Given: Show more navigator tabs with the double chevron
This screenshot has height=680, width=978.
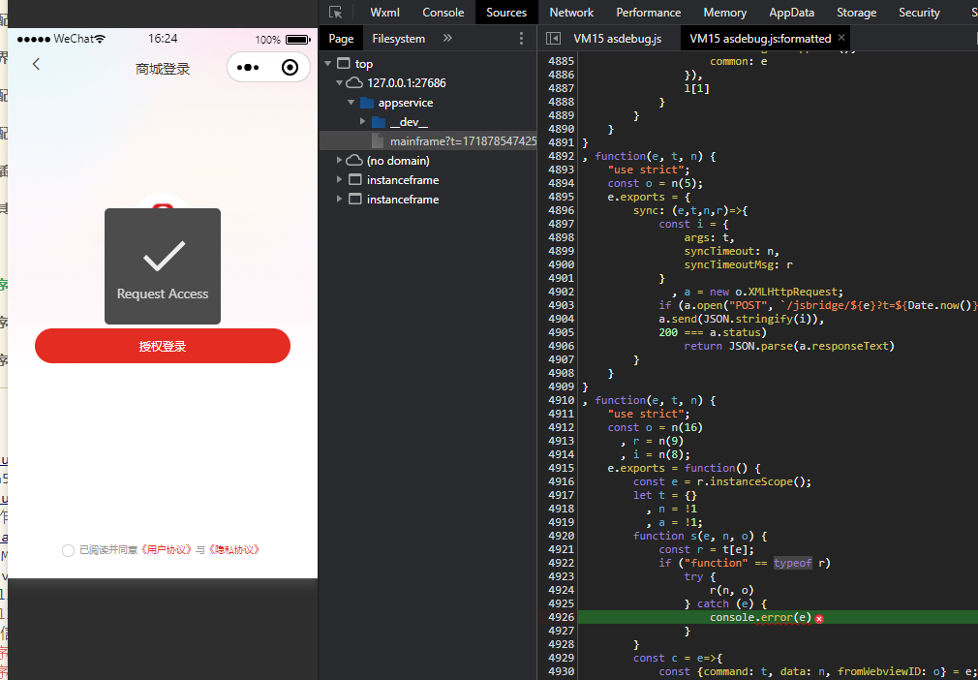Looking at the screenshot, I should click(447, 38).
